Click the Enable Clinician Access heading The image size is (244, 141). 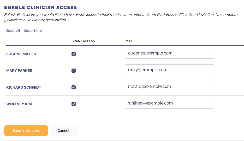coord(41,7)
